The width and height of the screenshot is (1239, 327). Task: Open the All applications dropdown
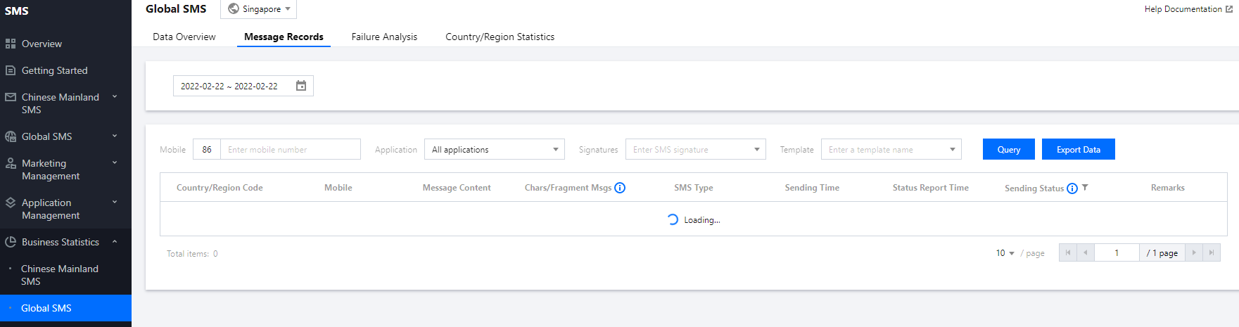[x=495, y=150]
